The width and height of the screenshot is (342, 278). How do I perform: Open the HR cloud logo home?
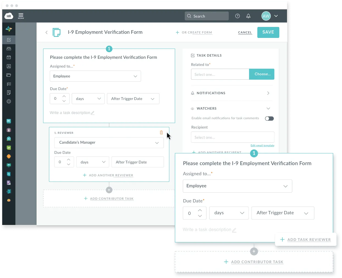(x=9, y=16)
